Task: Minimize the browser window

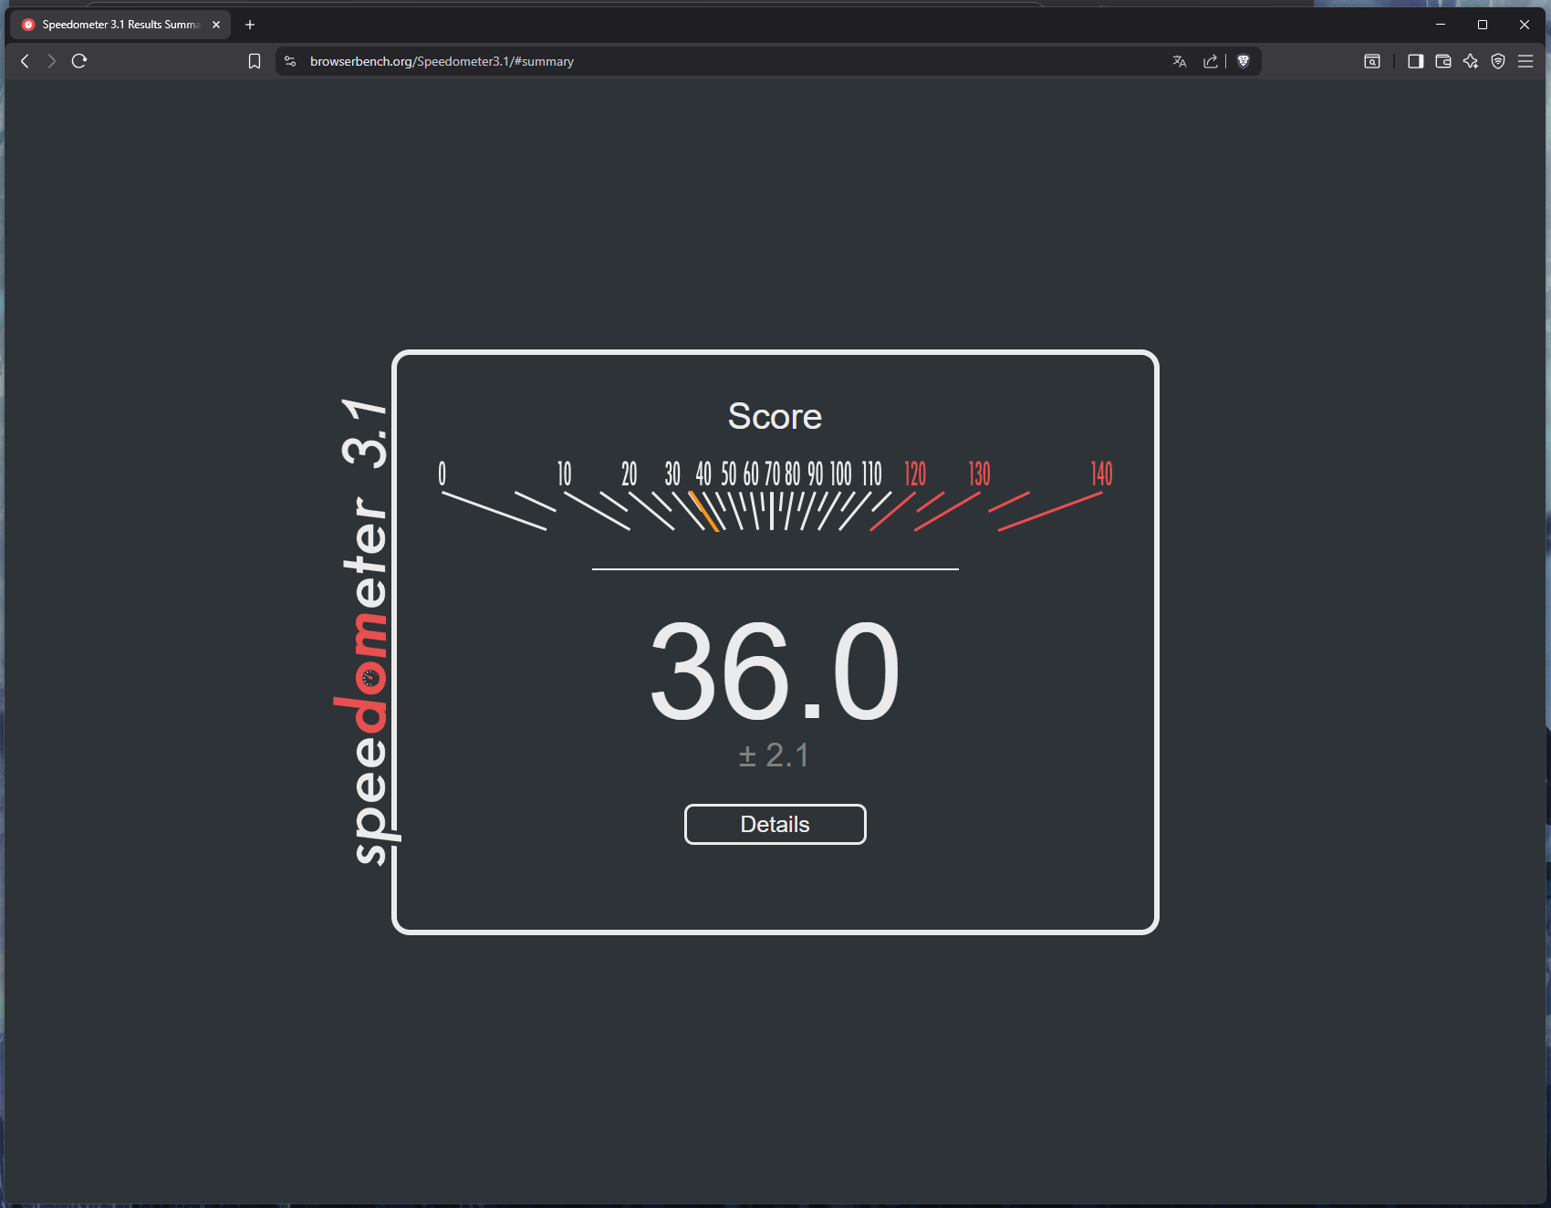Action: pos(1441,25)
